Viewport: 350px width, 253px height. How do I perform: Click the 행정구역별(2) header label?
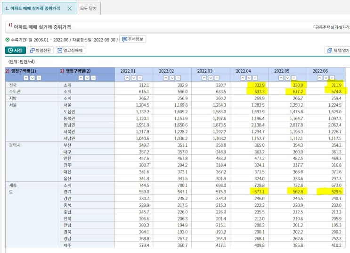(78, 71)
